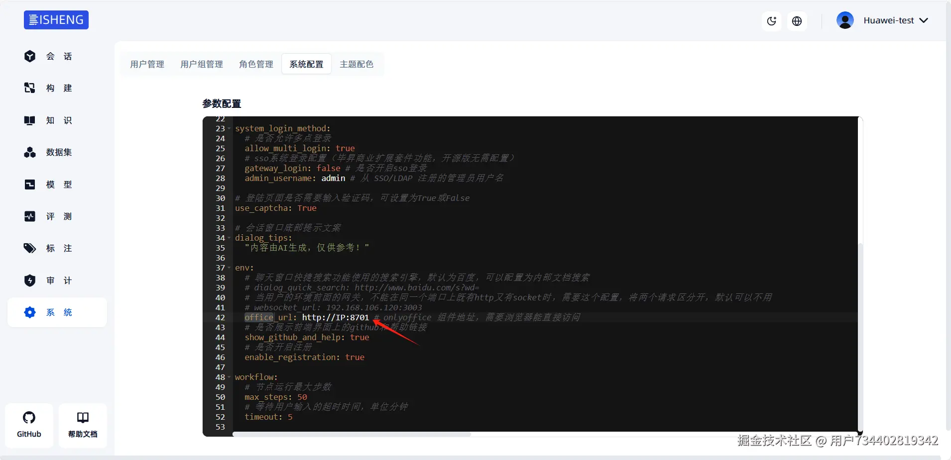
Task: Open the language globe icon
Action: tap(797, 21)
